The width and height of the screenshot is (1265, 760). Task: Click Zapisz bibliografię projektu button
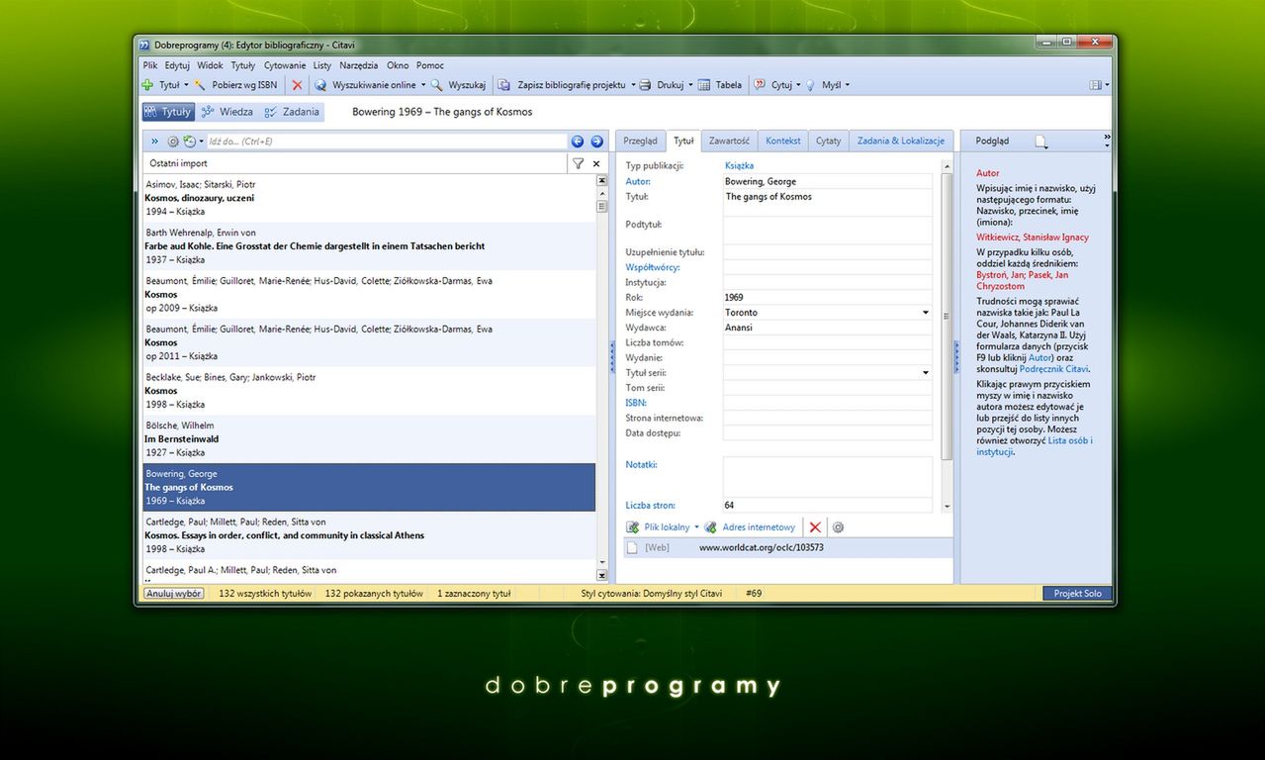pyautogui.click(x=563, y=85)
